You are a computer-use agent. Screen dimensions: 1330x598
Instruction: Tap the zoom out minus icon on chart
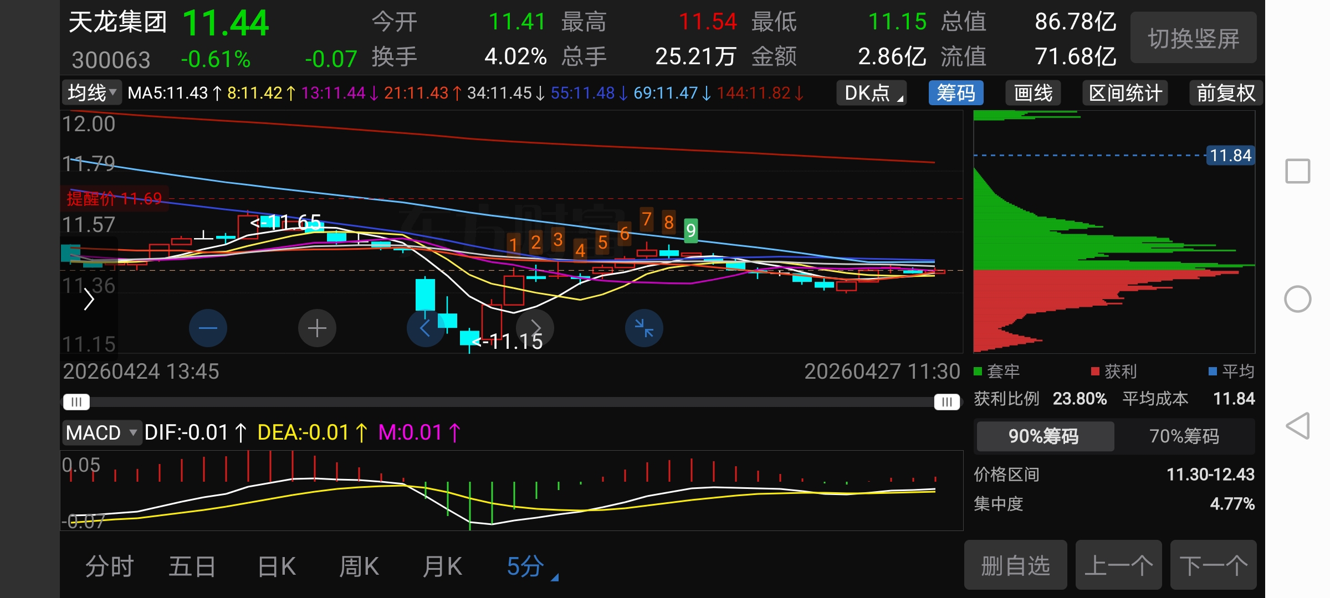pos(208,328)
